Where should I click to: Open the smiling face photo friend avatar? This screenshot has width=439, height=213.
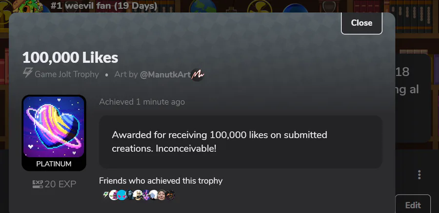point(161,195)
